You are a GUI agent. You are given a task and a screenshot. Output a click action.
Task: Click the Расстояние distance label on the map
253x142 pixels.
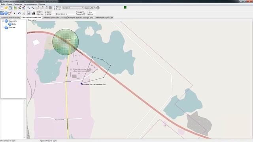94,84
